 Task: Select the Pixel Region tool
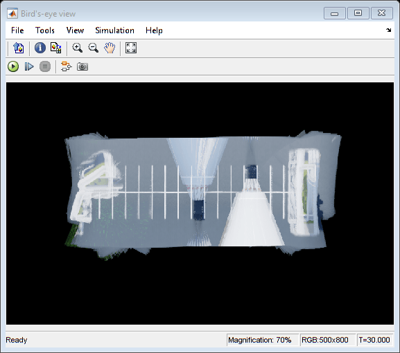coord(56,48)
